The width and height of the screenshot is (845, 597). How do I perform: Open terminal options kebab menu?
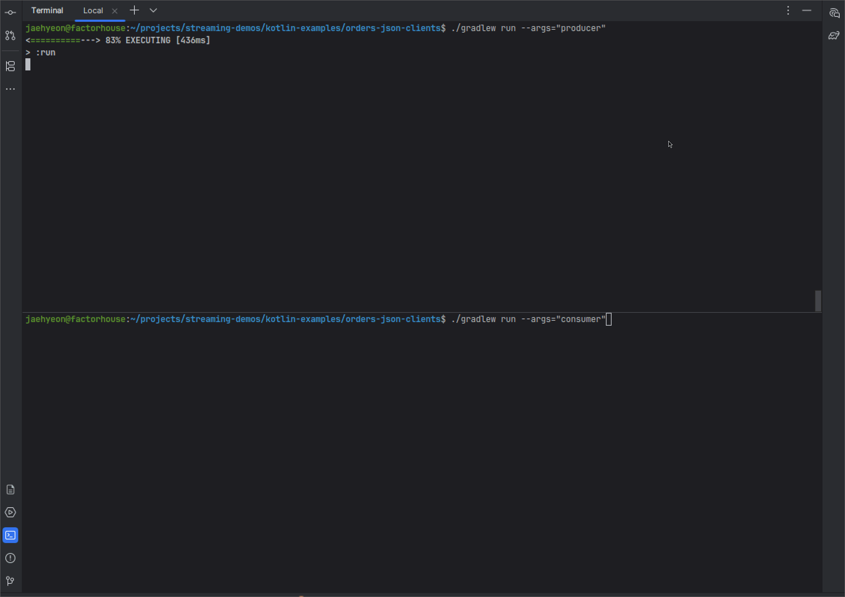point(788,10)
